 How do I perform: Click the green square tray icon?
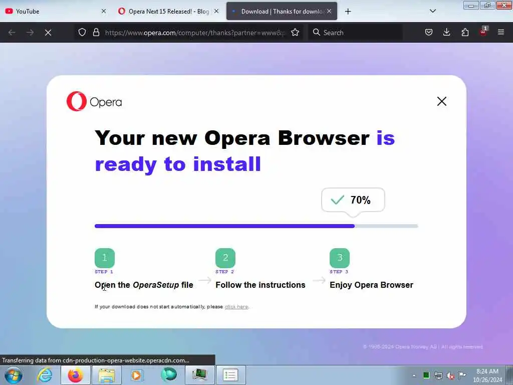point(426,375)
